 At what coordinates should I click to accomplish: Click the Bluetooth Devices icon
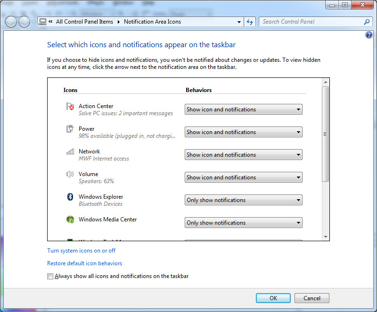click(x=70, y=197)
